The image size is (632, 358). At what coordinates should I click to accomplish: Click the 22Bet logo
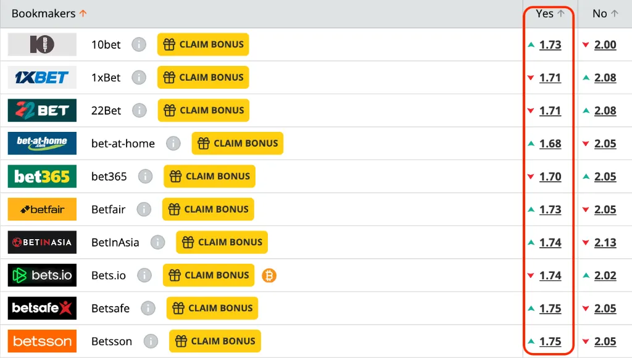[42, 111]
